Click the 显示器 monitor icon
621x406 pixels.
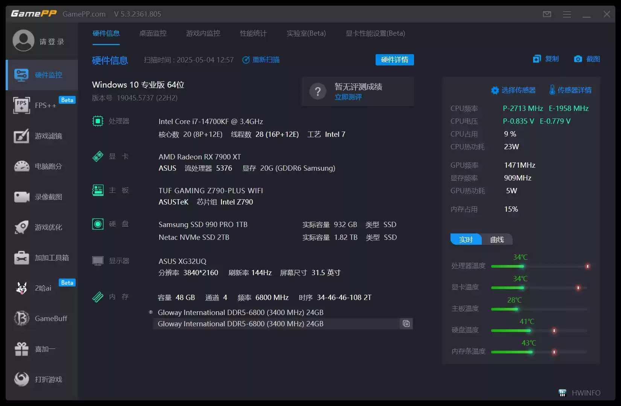coord(98,261)
